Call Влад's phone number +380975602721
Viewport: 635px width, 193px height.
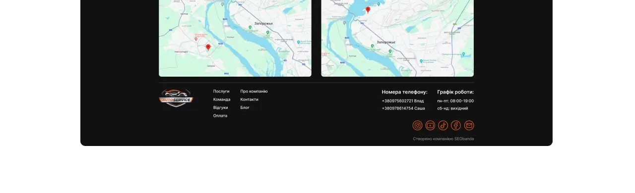click(x=403, y=101)
